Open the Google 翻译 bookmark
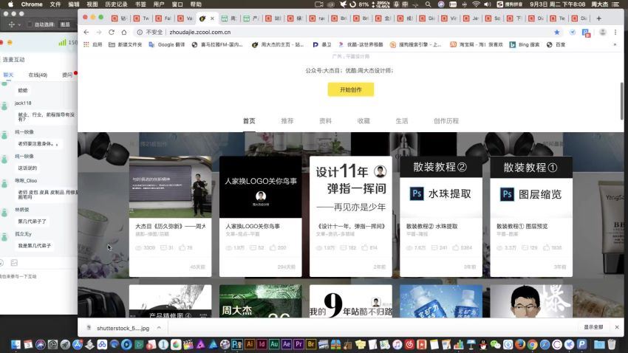The height and width of the screenshot is (353, 628). [x=167, y=44]
